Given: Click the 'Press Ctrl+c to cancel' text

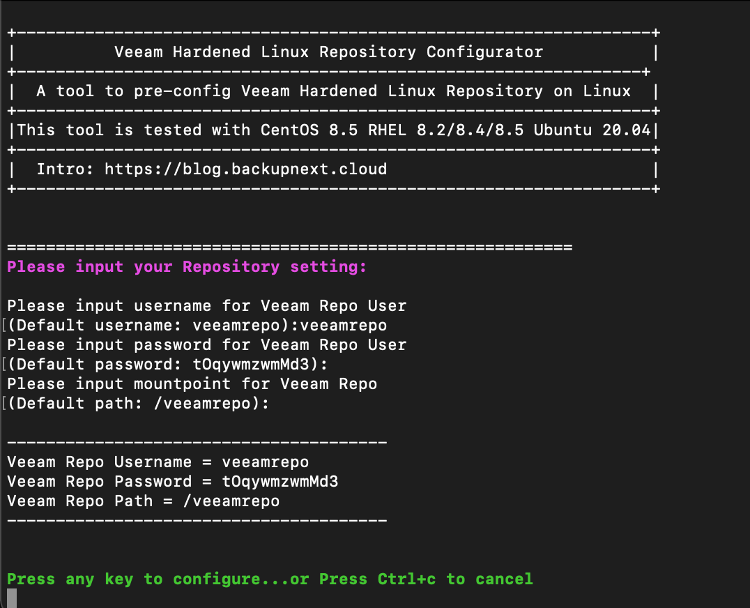Looking at the screenshot, I should point(426,579).
